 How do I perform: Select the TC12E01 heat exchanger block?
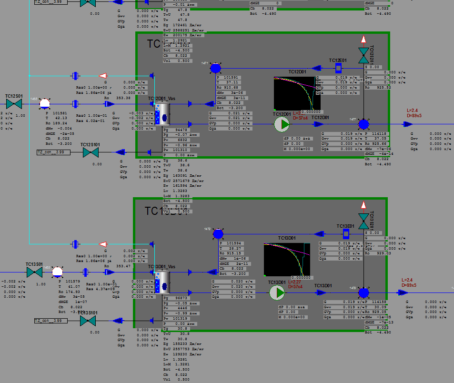pos(338,68)
